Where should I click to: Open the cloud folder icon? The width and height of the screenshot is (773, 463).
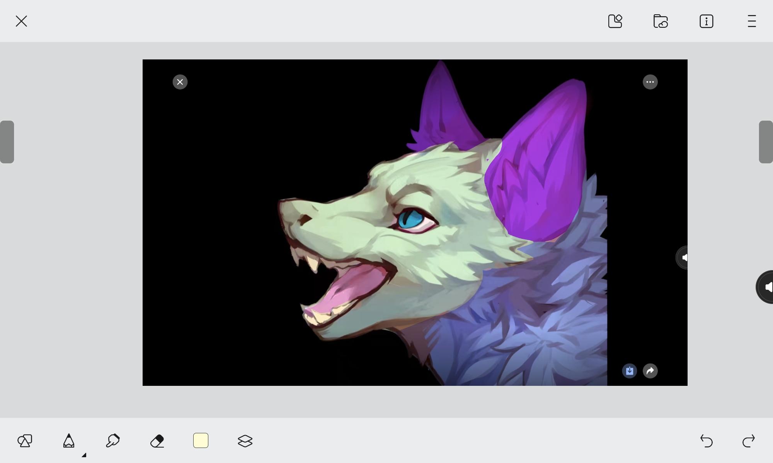(661, 21)
